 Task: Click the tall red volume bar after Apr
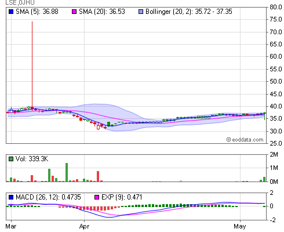[98, 176]
